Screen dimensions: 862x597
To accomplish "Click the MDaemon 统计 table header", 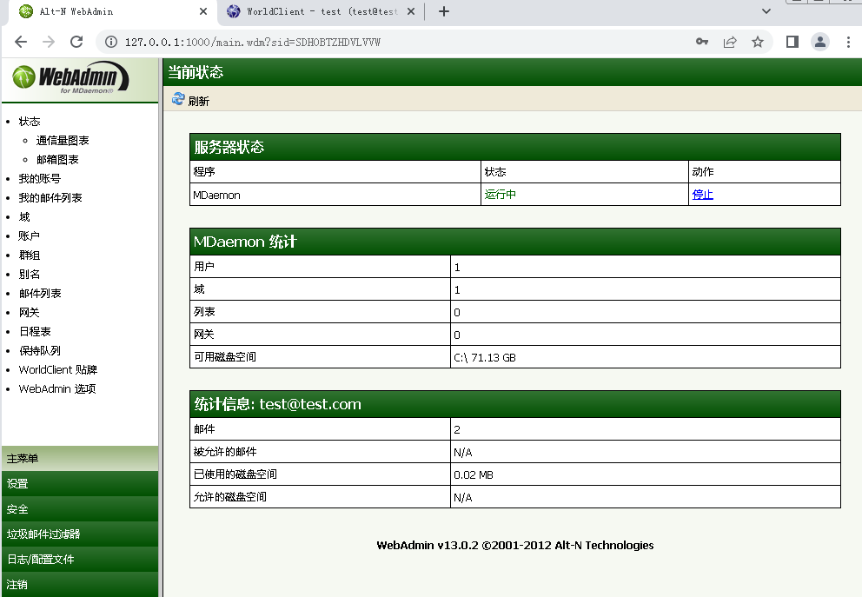I will point(515,242).
